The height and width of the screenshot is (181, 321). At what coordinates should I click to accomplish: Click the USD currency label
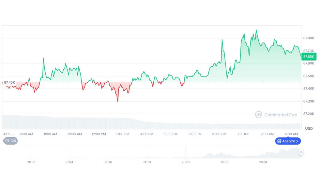pos(309,128)
